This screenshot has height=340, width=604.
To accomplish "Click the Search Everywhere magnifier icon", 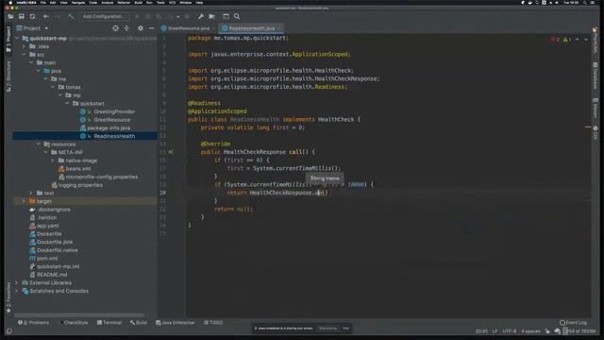I will [237, 17].
